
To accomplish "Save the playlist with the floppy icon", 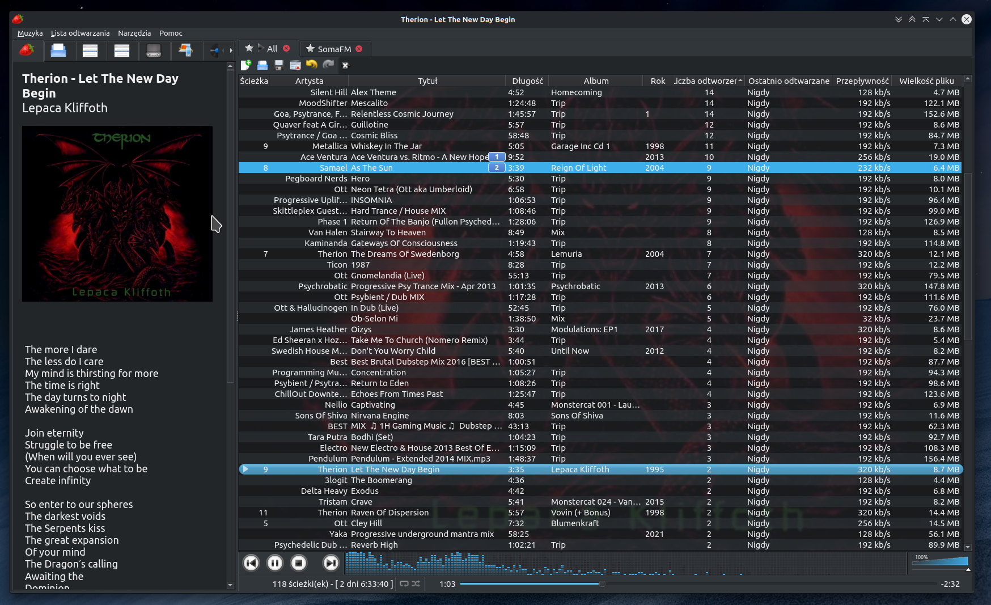I will tap(278, 65).
